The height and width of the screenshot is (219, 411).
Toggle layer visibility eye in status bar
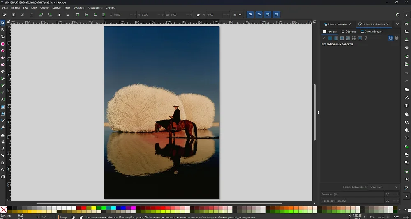pyautogui.click(x=73, y=217)
